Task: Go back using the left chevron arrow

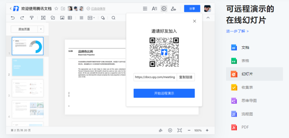Action: point(10,9)
